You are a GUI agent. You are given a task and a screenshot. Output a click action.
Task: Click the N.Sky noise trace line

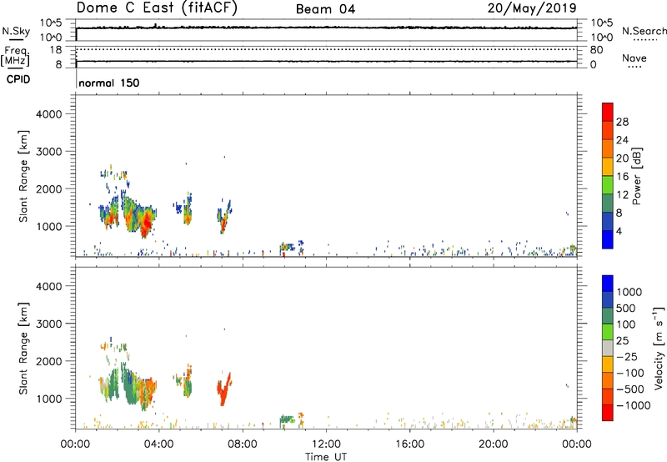coord(326,28)
